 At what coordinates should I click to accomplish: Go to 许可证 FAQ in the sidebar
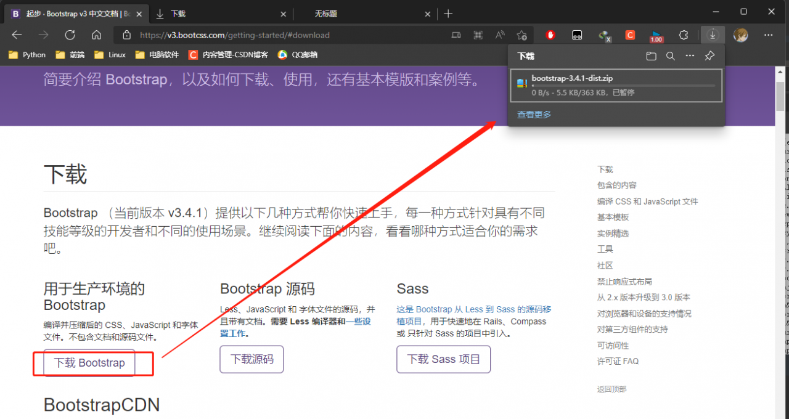point(618,362)
